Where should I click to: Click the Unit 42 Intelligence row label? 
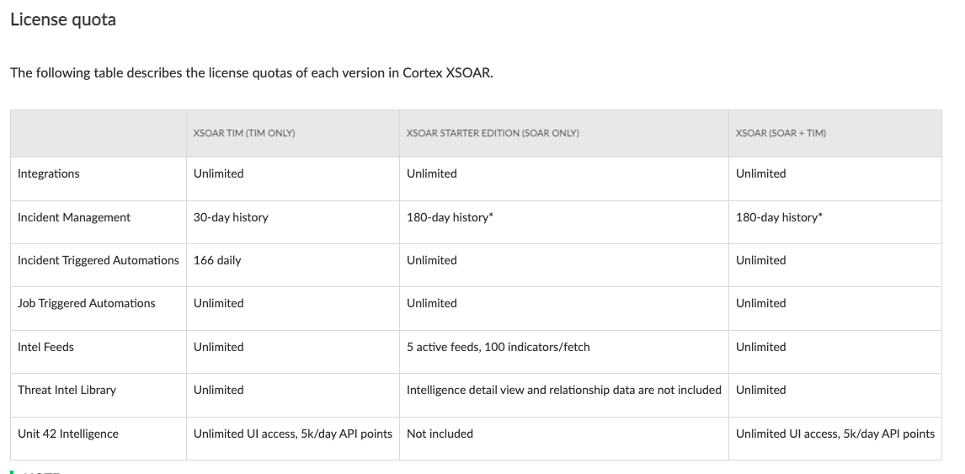(68, 434)
